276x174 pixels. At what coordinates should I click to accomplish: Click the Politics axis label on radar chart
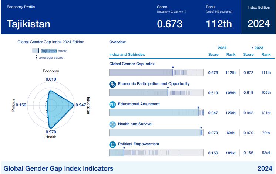[x=14, y=105]
